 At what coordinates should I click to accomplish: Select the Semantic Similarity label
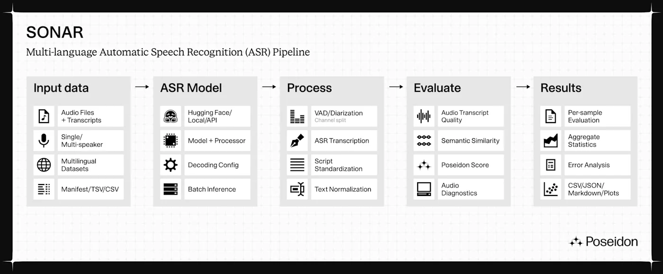coord(470,141)
